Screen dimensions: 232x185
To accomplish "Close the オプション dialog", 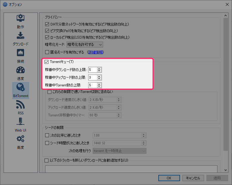I will 227,4.
